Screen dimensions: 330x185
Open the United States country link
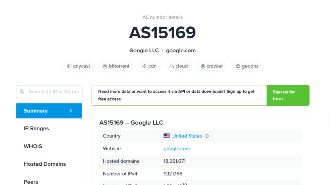(187, 136)
